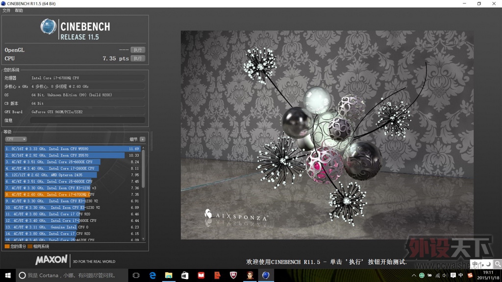
Task: Click the ranking list scrollbar thumb
Action: click(x=143, y=168)
